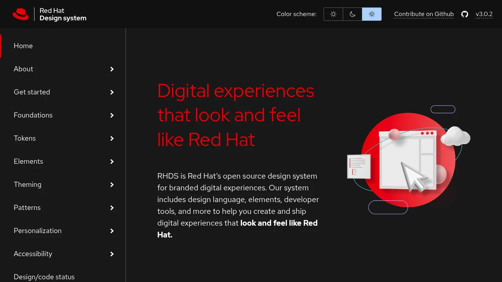Expand the Accessibility section chevron
Screen dimensions: 502x282
[112, 254]
